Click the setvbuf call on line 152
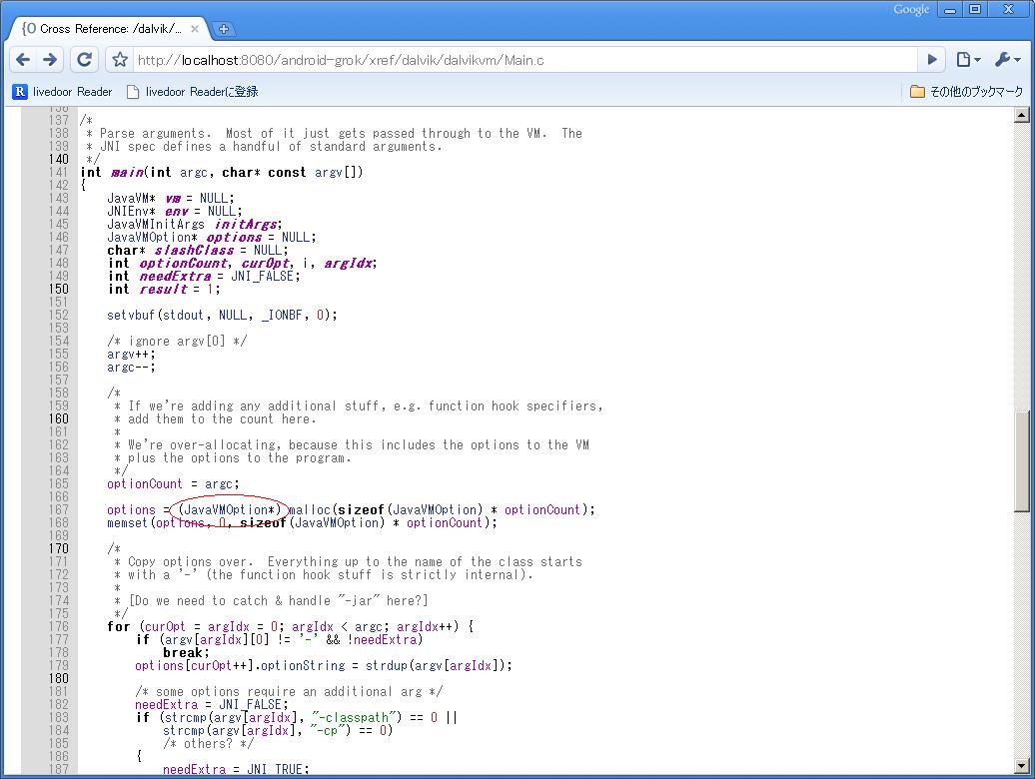 pos(131,315)
